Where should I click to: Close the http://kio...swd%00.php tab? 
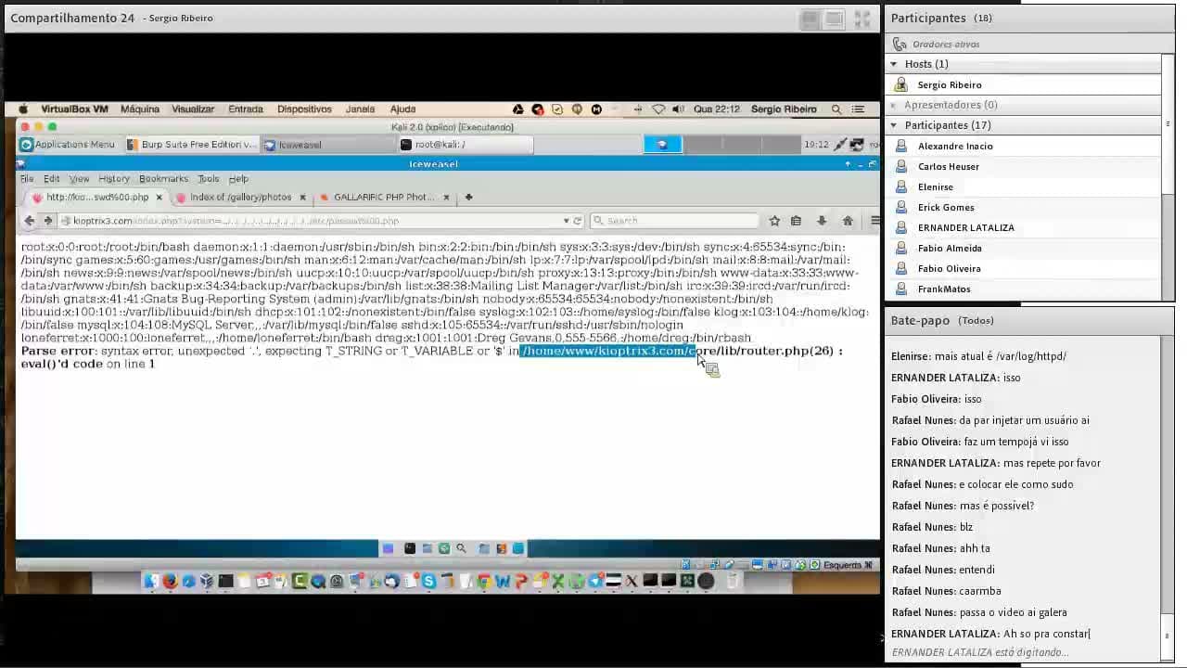coord(159,197)
